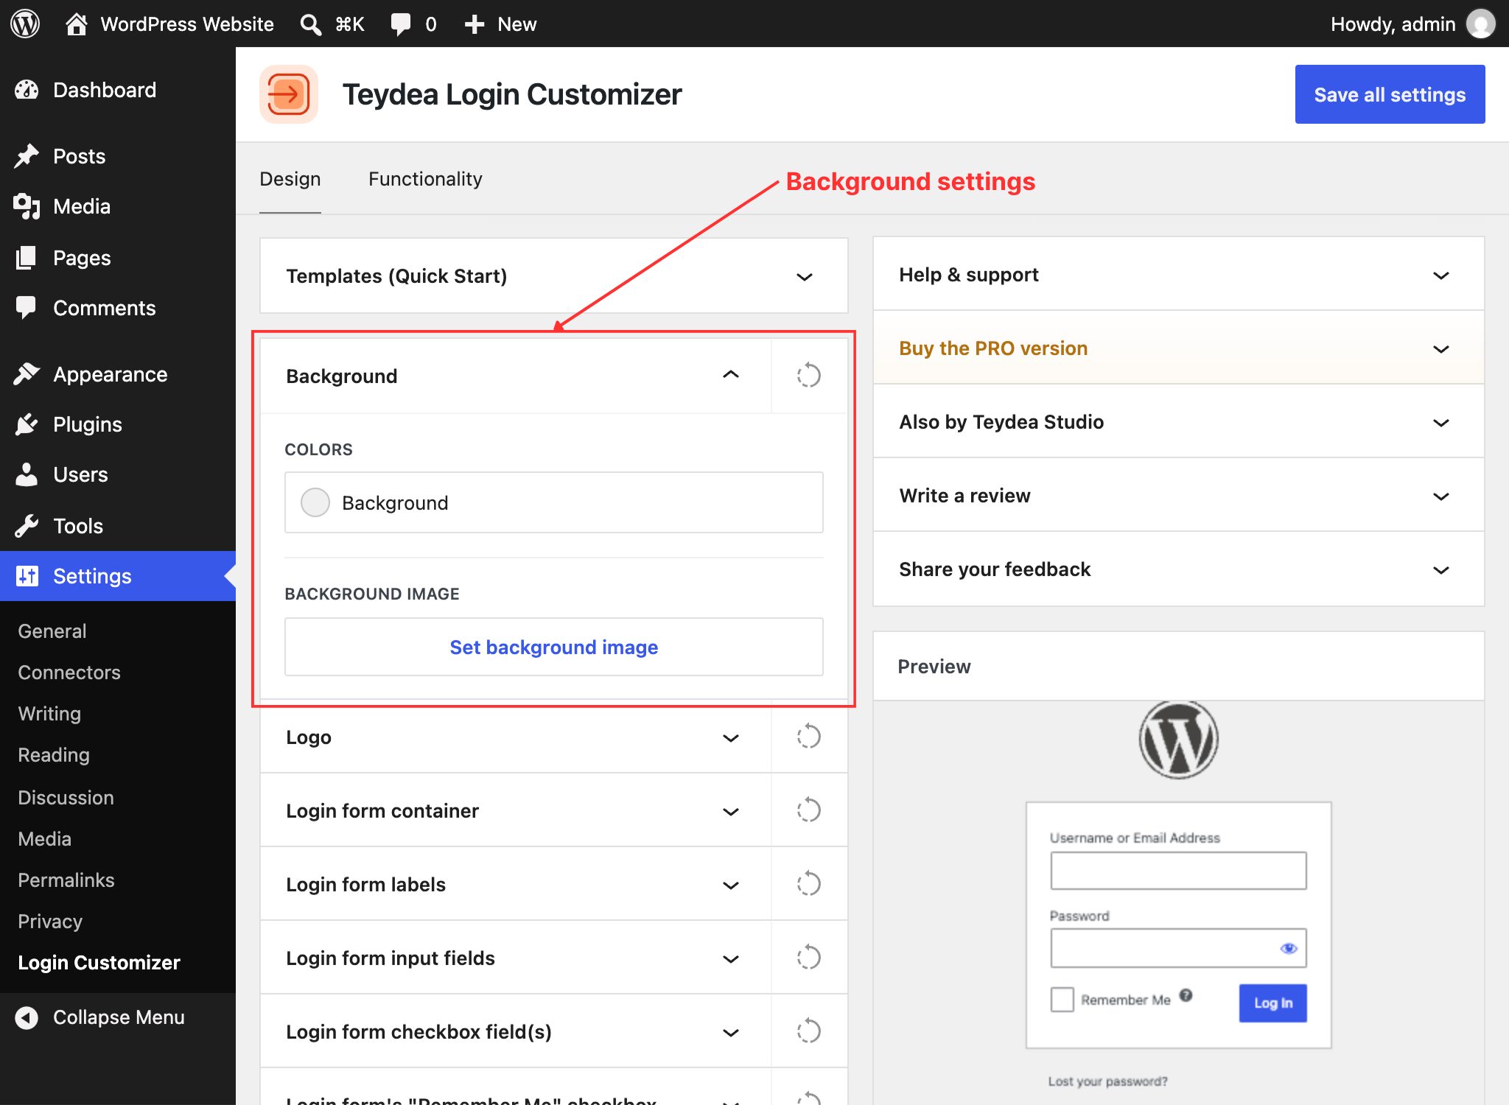Open Login Customizer submenu item
Viewport: 1509px width, 1105px height.
[x=99, y=963]
